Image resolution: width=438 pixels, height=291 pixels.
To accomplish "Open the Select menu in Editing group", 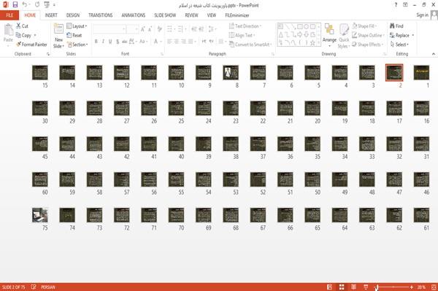I will pos(399,44).
